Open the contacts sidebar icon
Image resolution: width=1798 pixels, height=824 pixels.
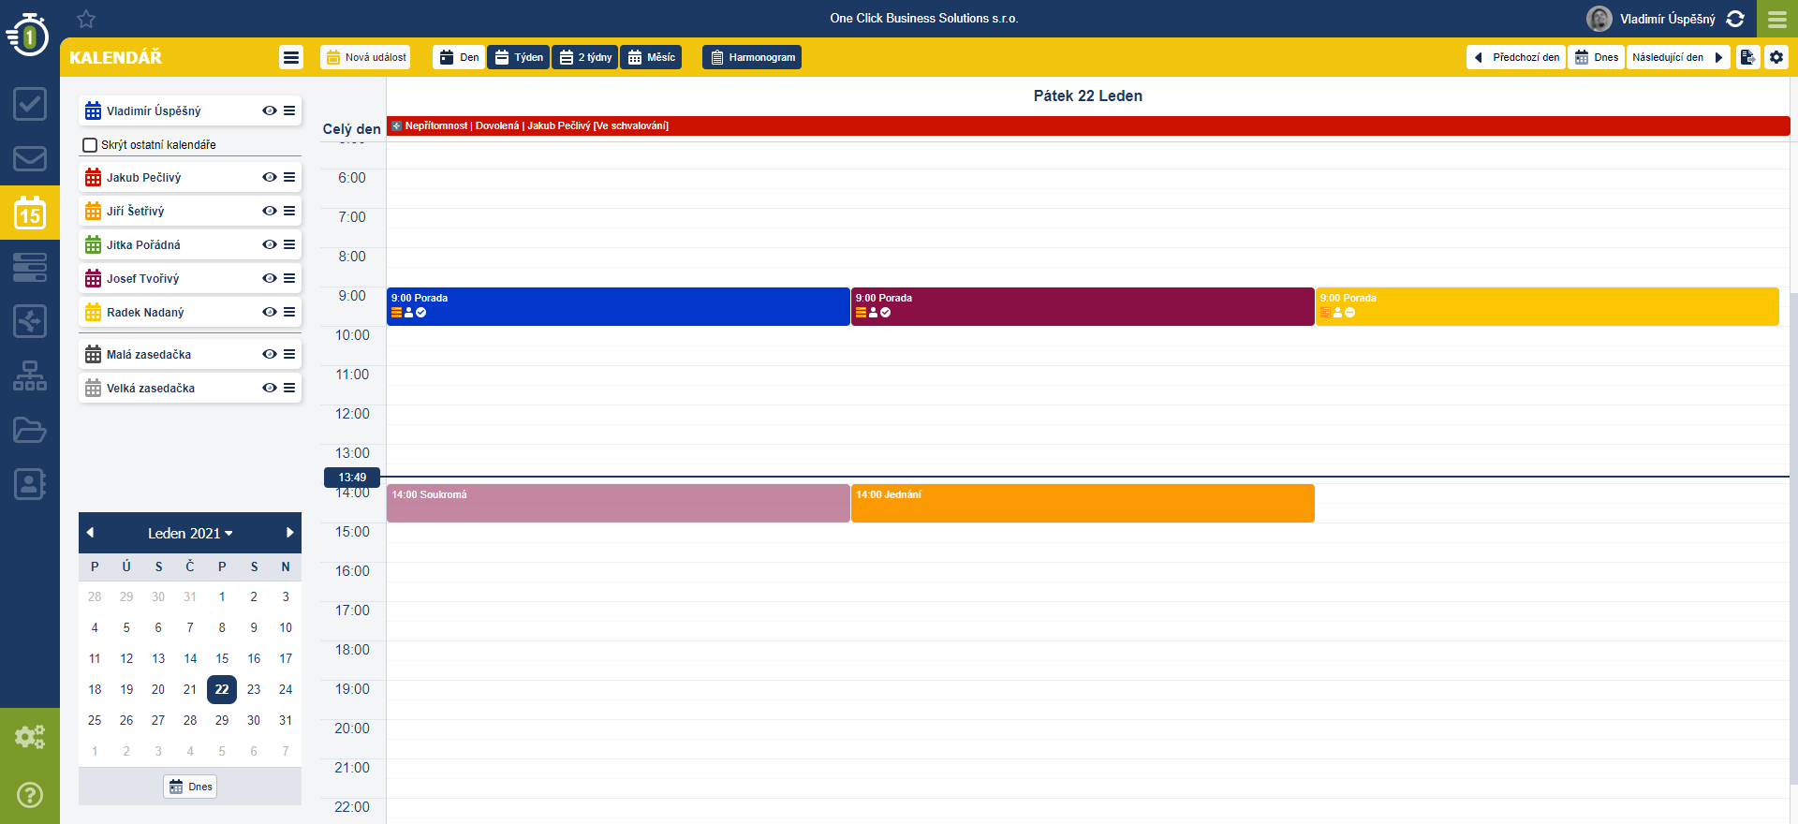[30, 484]
